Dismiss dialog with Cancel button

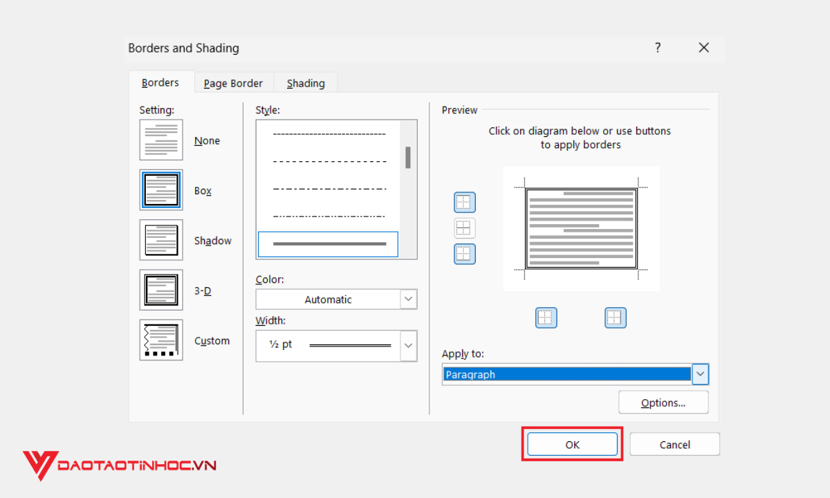674,445
